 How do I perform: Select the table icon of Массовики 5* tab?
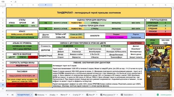(101, 95)
